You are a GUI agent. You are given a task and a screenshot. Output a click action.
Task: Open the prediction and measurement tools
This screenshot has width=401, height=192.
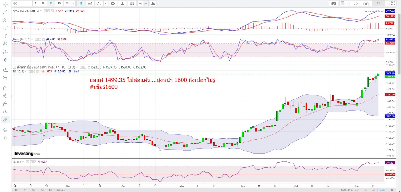tap(5, 52)
